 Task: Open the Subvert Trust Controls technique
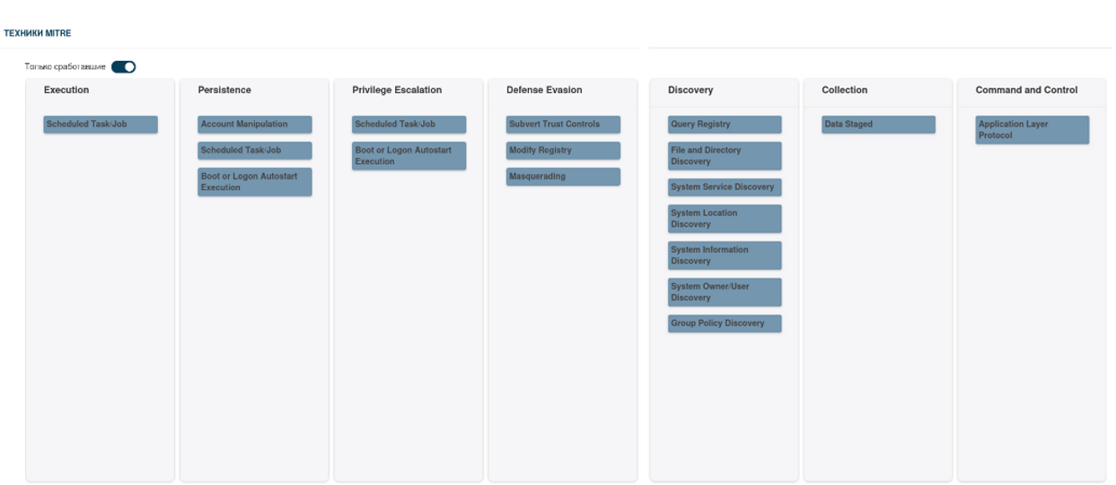pos(563,125)
